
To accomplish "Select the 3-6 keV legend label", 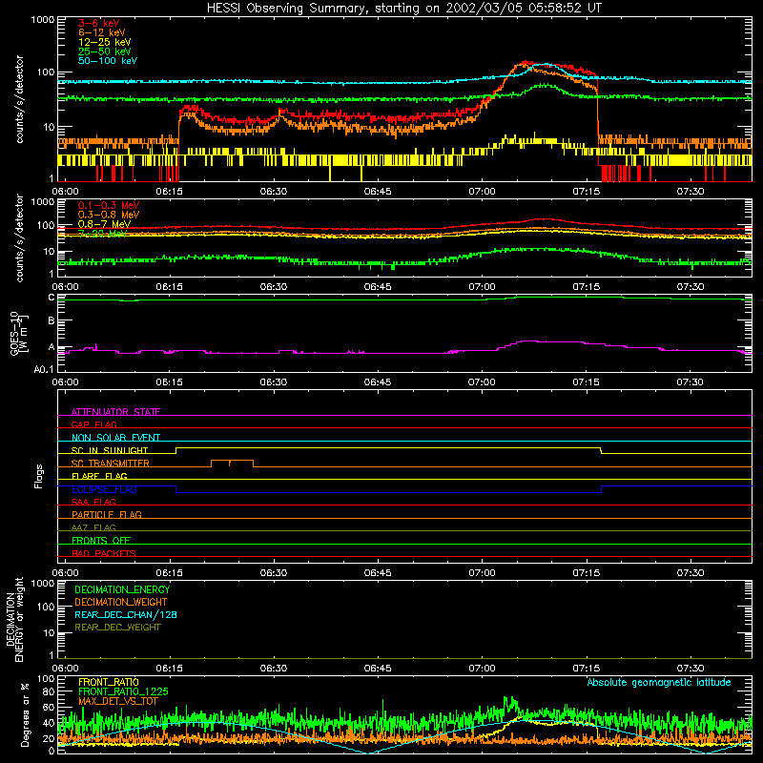I will (x=99, y=23).
